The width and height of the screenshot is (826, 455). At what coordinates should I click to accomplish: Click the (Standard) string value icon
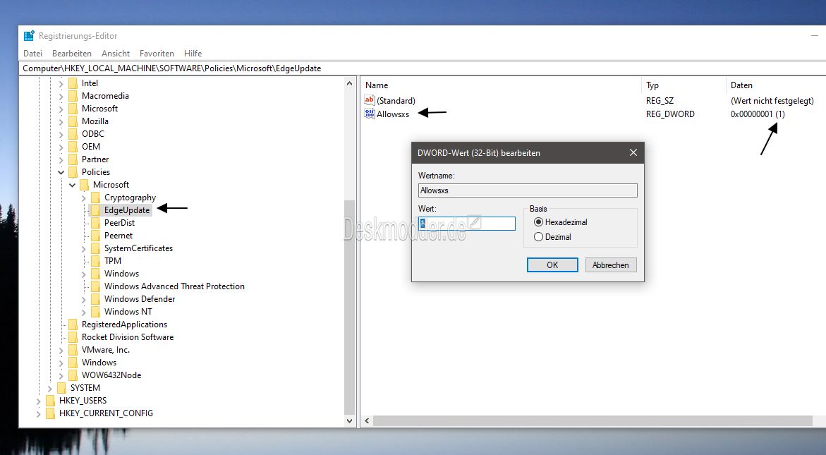click(x=370, y=100)
